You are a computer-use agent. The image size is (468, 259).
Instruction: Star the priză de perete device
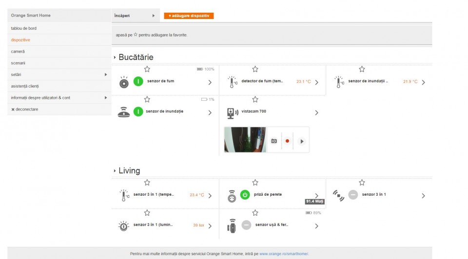coord(255,183)
